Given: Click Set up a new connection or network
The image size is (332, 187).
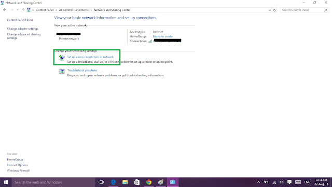Looking at the screenshot, I should coord(90,57).
